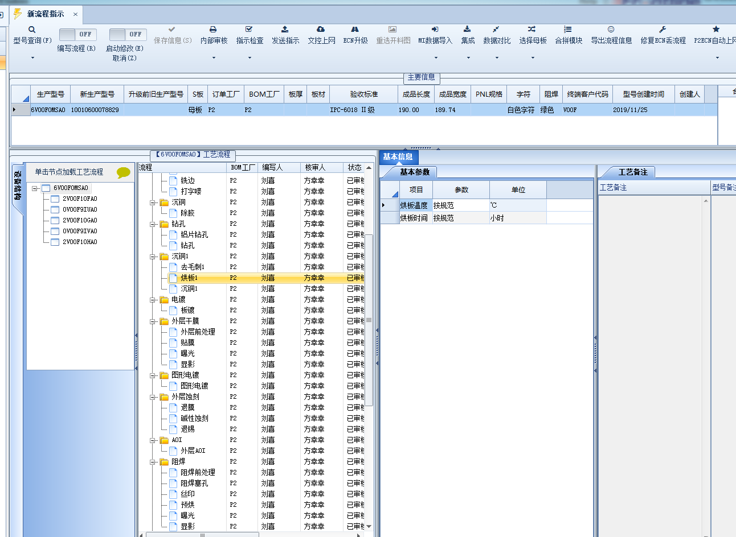This screenshot has height=537, width=736.
Task: Click the yellow speech bubble hint icon
Action: [123, 172]
